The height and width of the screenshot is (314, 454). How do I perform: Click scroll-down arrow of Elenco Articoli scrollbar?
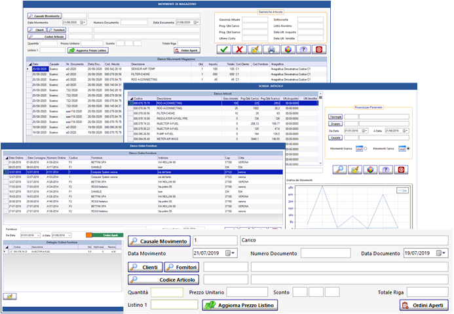[x=320, y=163]
